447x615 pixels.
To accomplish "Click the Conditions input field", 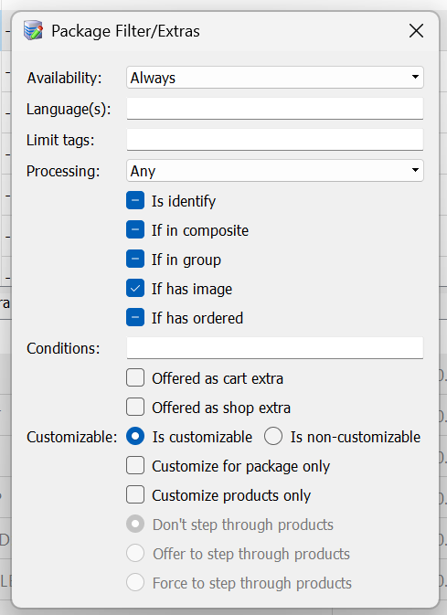I will tap(275, 348).
